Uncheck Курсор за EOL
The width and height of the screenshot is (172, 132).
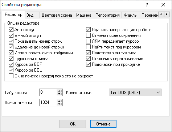tap(11, 70)
